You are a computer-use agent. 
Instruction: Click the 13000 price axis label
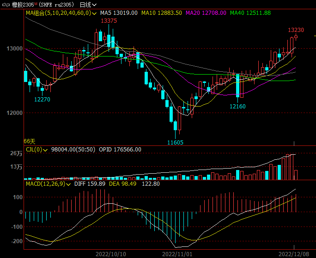14,49
